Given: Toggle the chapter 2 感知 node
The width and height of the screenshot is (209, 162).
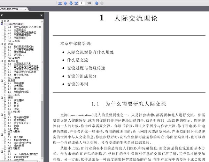Looking at the screenshot, I should pyautogui.click(x=2, y=44).
